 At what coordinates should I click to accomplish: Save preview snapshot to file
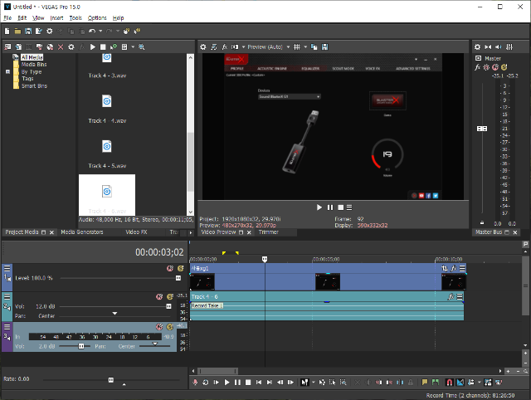[x=324, y=47]
